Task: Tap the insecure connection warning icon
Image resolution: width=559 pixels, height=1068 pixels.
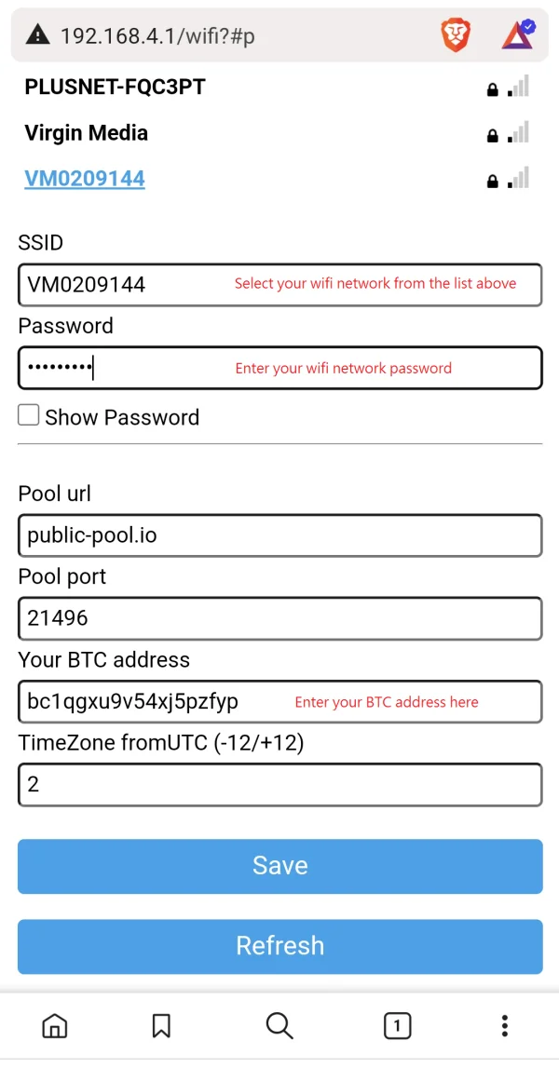Action: 37,35
